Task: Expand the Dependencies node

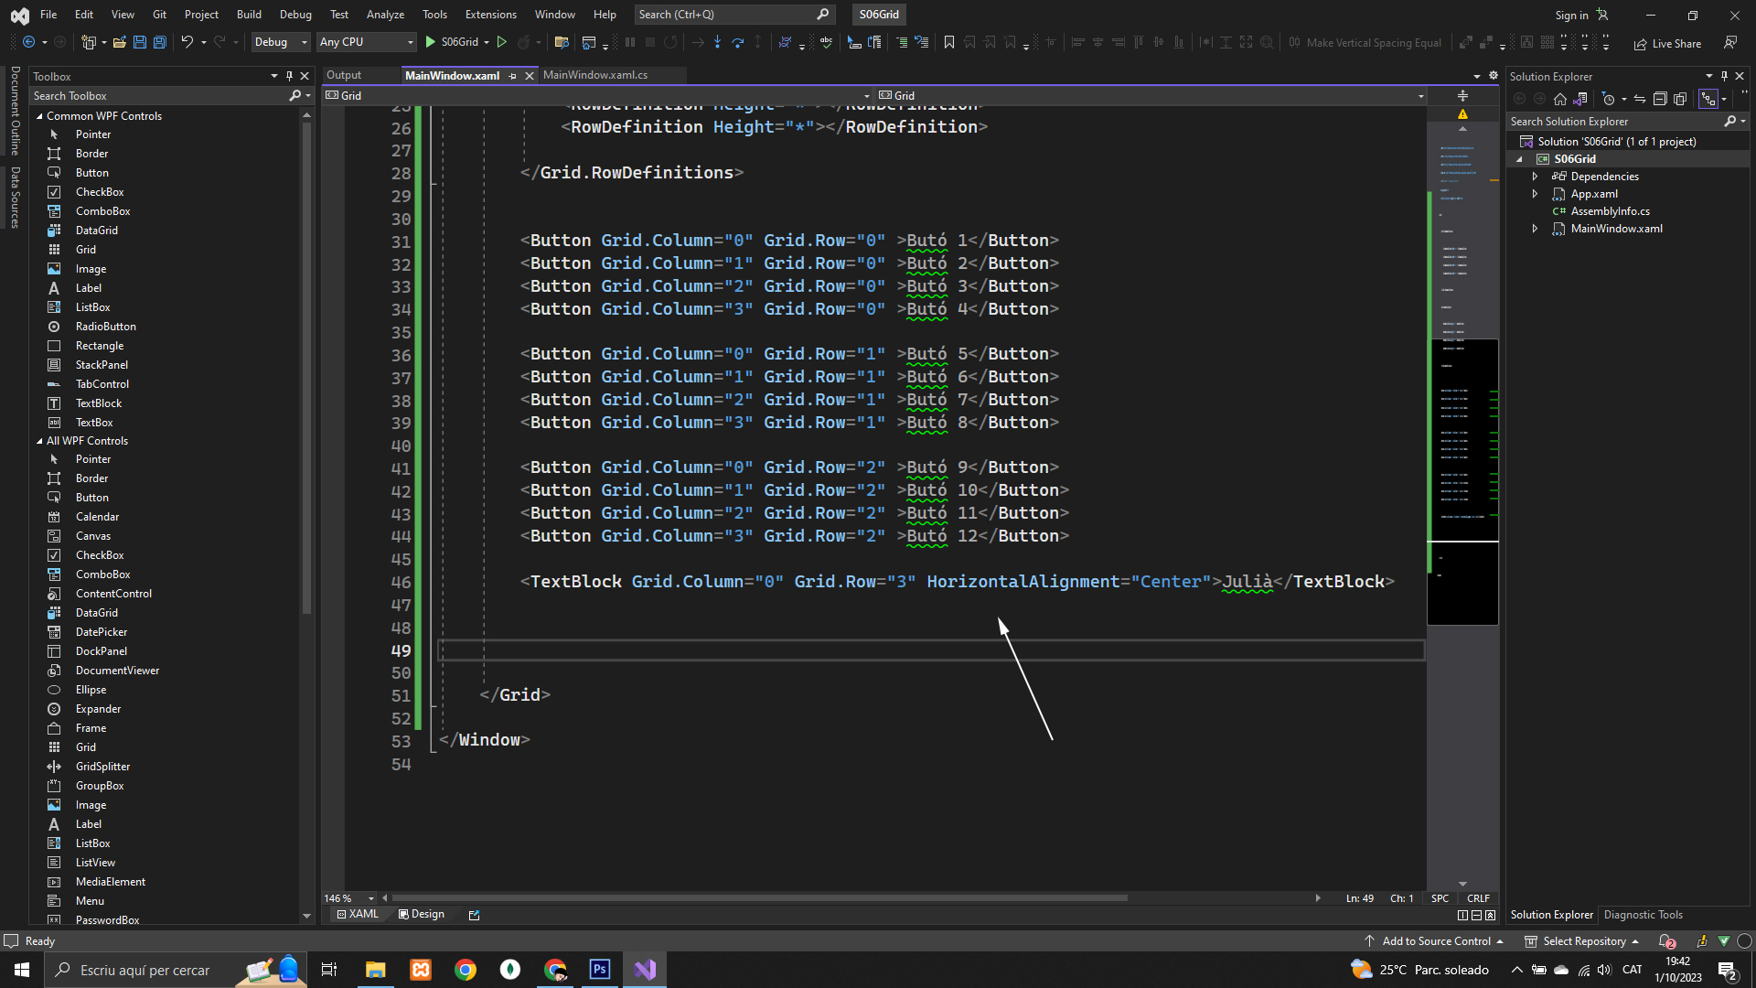Action: (1536, 177)
